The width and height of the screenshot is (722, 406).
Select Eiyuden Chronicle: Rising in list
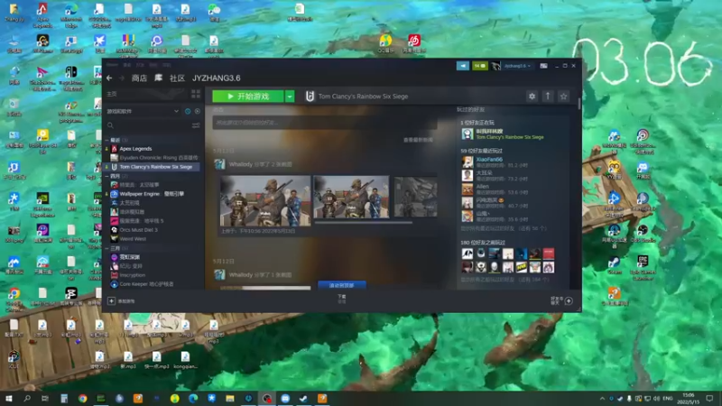point(153,157)
